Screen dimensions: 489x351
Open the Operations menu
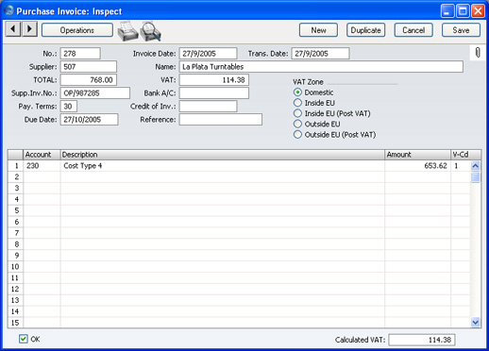coord(77,30)
